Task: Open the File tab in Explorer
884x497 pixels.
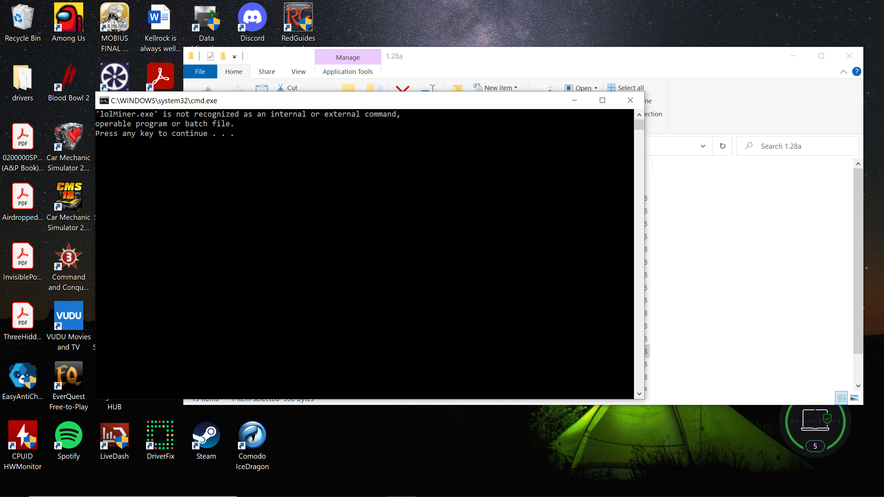Action: [x=200, y=71]
